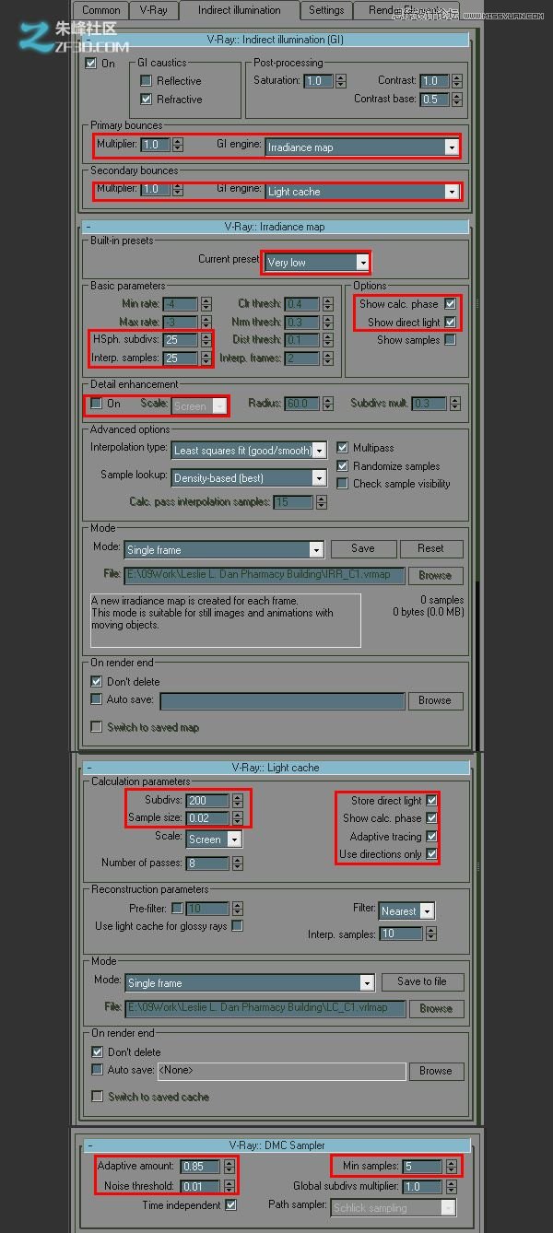This screenshot has width=553, height=1233.
Task: Enable Detail enhancement On checkbox
Action: 97,404
